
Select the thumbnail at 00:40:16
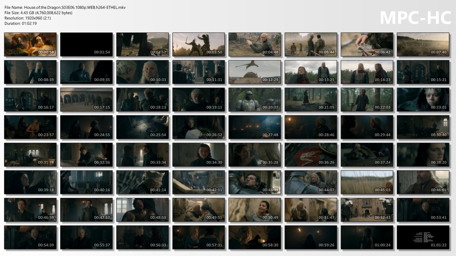click(86, 182)
